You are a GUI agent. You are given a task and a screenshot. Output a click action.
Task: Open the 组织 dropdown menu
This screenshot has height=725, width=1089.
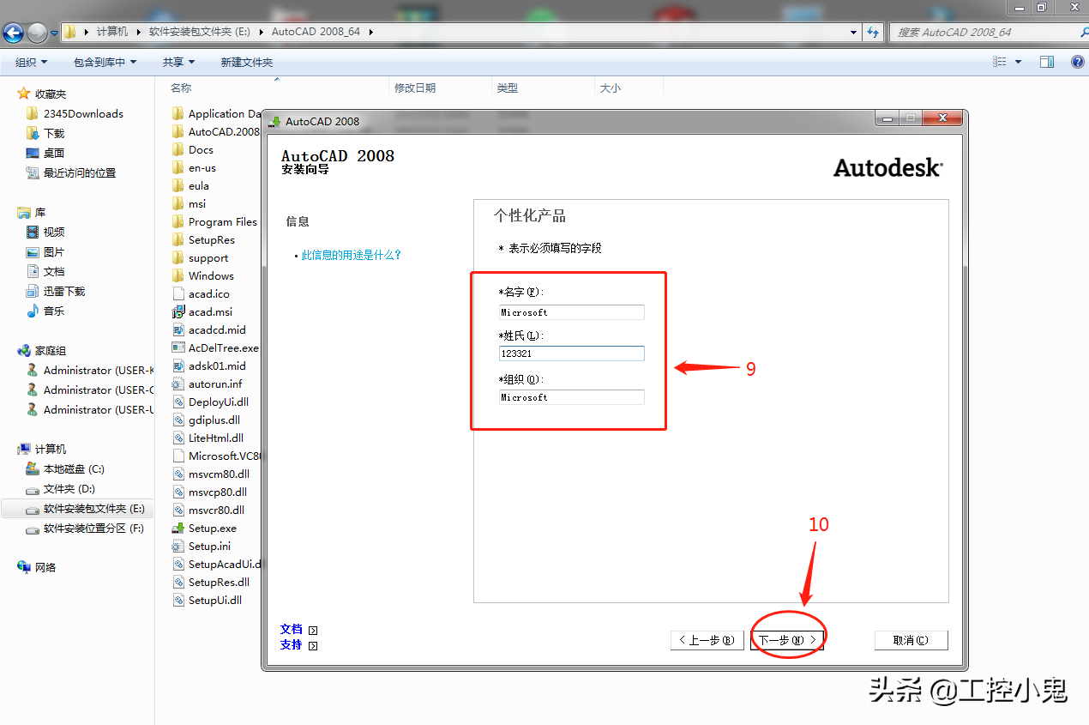coord(32,62)
